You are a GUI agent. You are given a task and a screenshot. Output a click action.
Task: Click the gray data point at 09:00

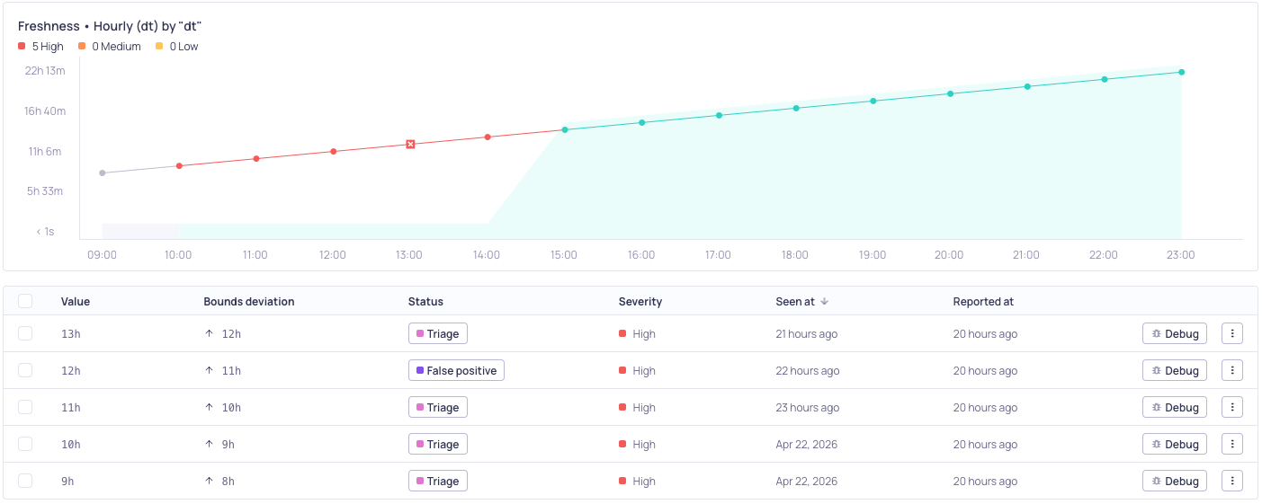(103, 172)
